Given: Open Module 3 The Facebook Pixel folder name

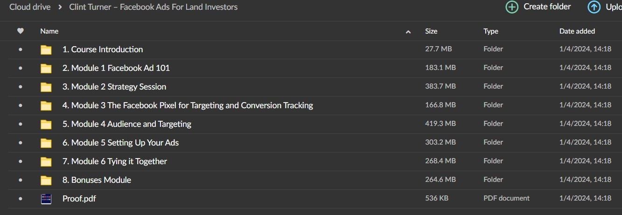Looking at the screenshot, I should 187,105.
